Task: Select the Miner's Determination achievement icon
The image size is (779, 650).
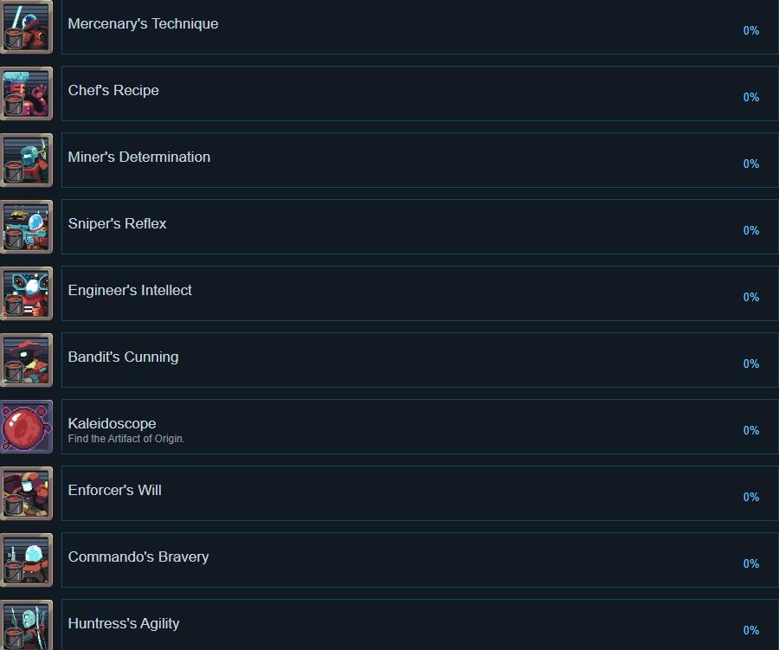Action: tap(26, 160)
